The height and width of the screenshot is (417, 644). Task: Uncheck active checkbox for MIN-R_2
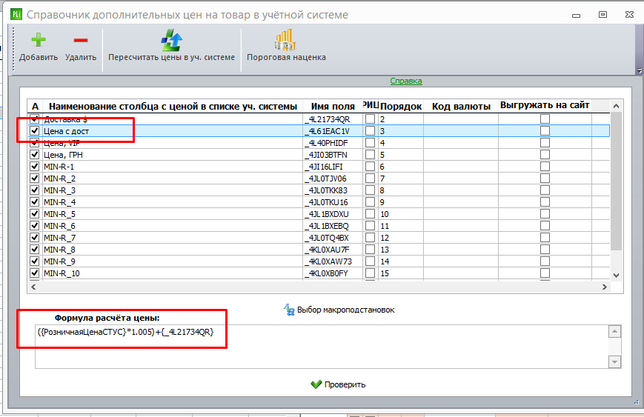tap(35, 179)
